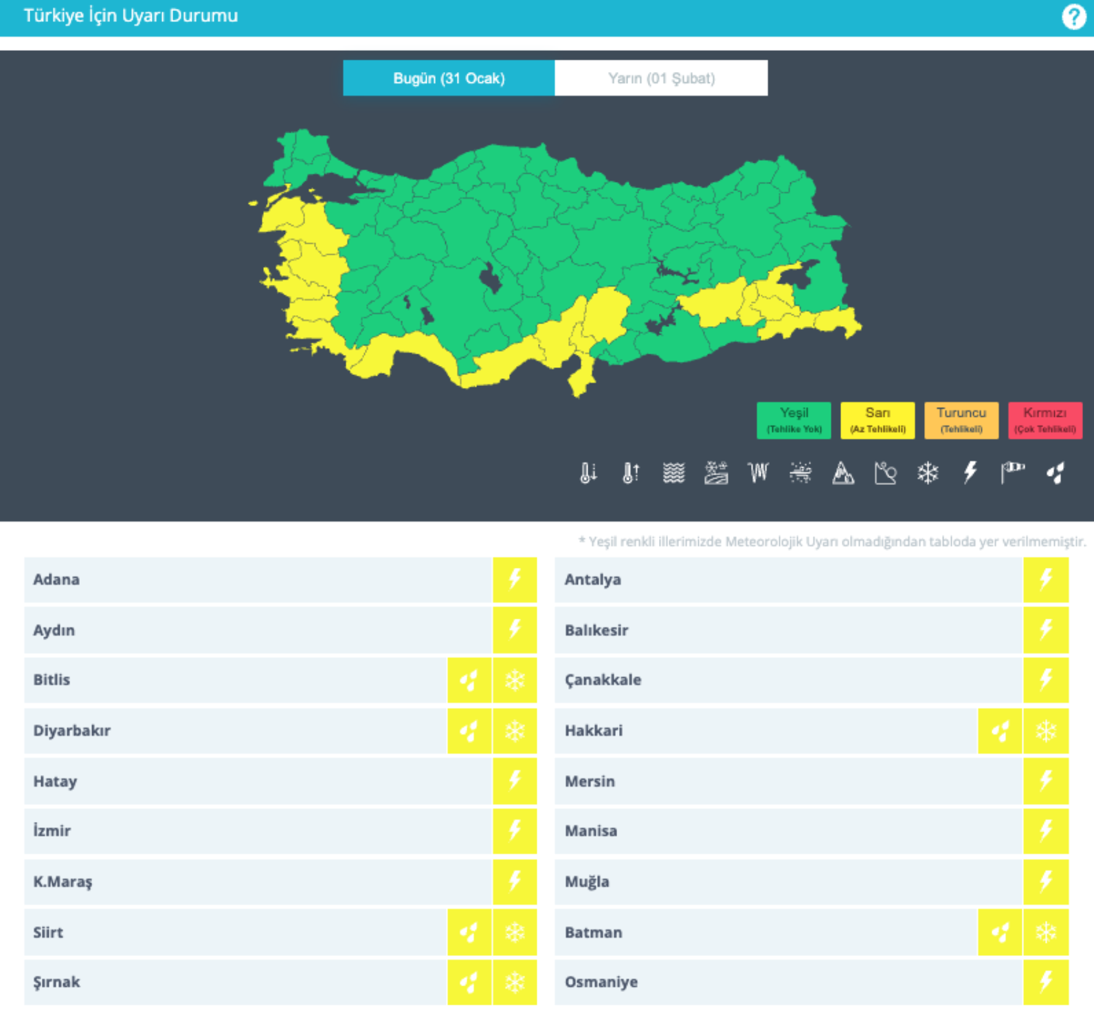Select the icicle frost warning icon
Viewport: 1094px width, 1015px height.
pos(758,473)
